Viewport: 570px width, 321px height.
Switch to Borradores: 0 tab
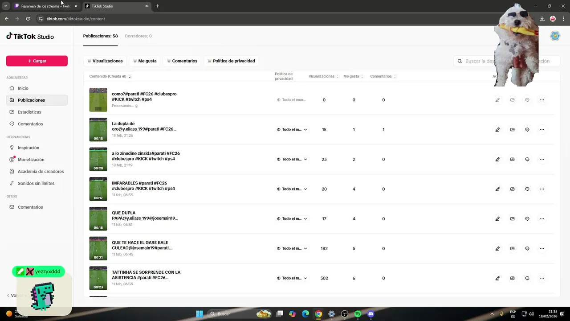coord(138,36)
